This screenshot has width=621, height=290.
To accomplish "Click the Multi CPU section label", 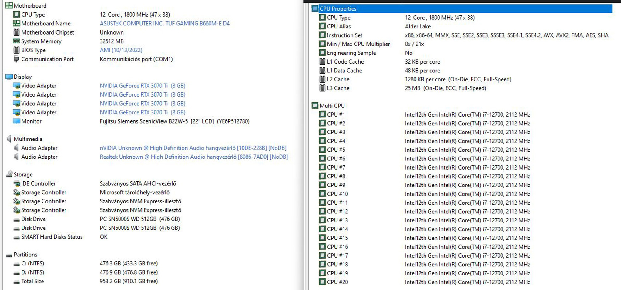I will click(332, 106).
